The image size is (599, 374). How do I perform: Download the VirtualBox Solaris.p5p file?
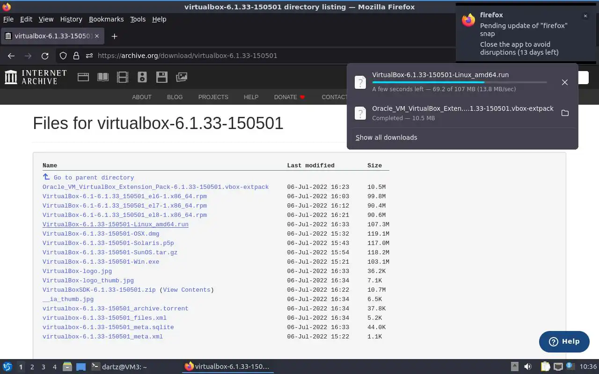[x=108, y=243]
